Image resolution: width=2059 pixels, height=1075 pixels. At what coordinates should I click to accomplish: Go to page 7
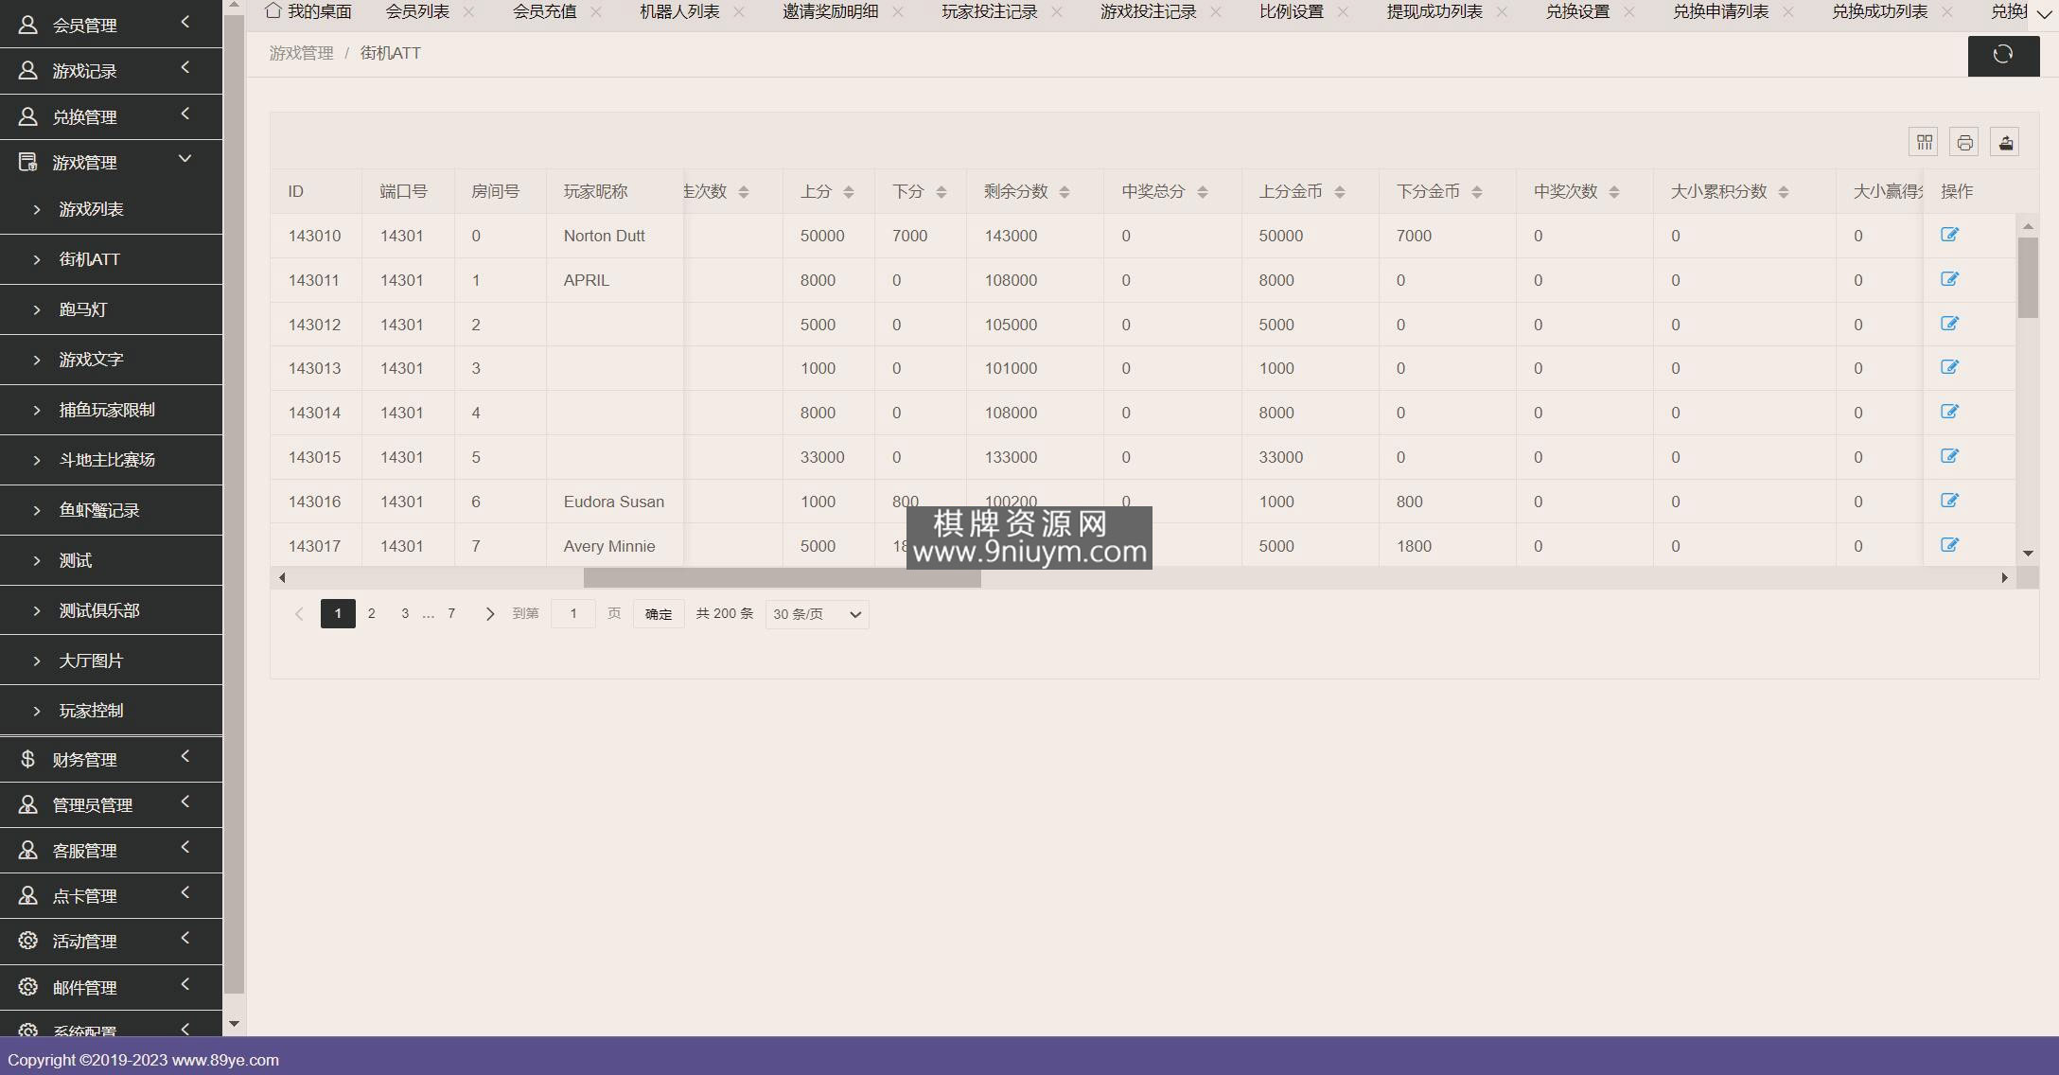451,613
